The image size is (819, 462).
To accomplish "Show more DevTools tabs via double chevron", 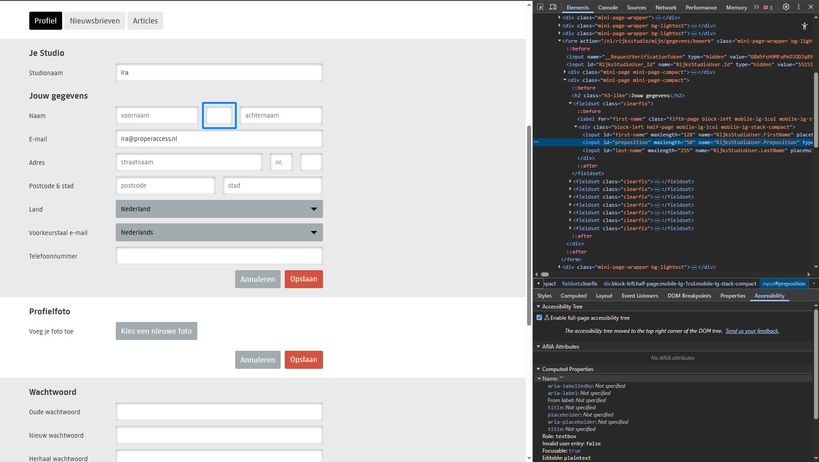I will (x=756, y=7).
